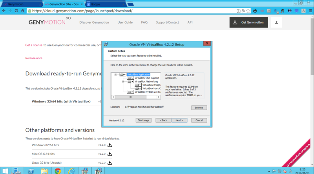
Task: Go back with the < Back button
Action: (163, 120)
